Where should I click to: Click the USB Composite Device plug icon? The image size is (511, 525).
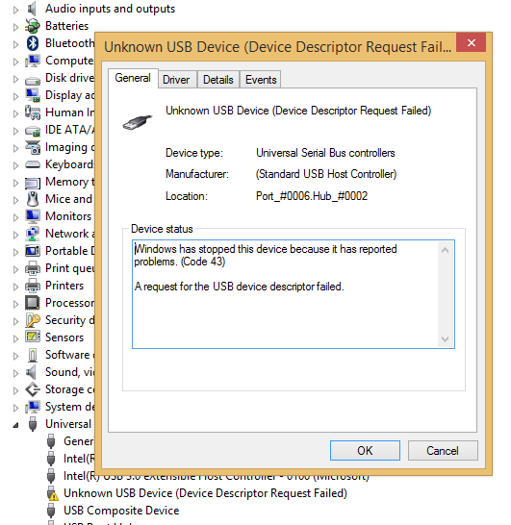[51, 511]
